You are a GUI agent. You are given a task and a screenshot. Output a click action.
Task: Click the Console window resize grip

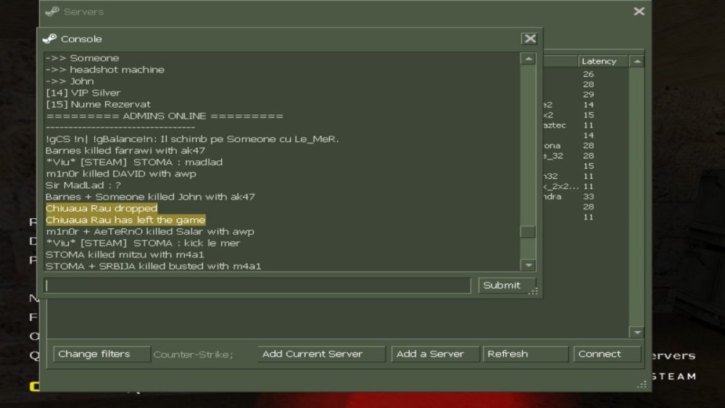coord(533,291)
